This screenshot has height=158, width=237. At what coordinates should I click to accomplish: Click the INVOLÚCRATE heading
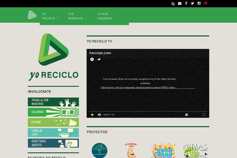click(x=39, y=92)
